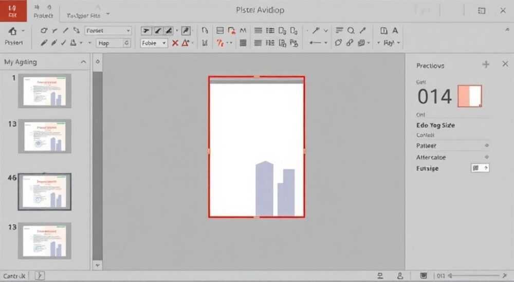Select the magnifier search icon in ribbon
This screenshot has height=282, width=514.
(351, 30)
